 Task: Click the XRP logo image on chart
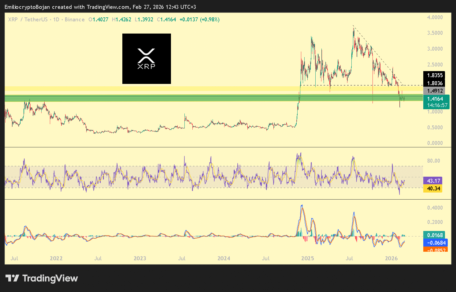(x=146, y=59)
